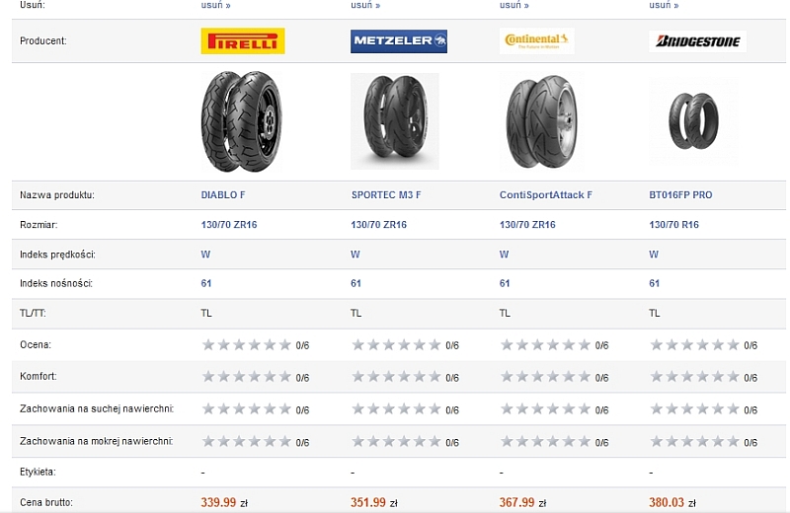
Task: Click Metzeler load index 61
Action: (x=355, y=284)
